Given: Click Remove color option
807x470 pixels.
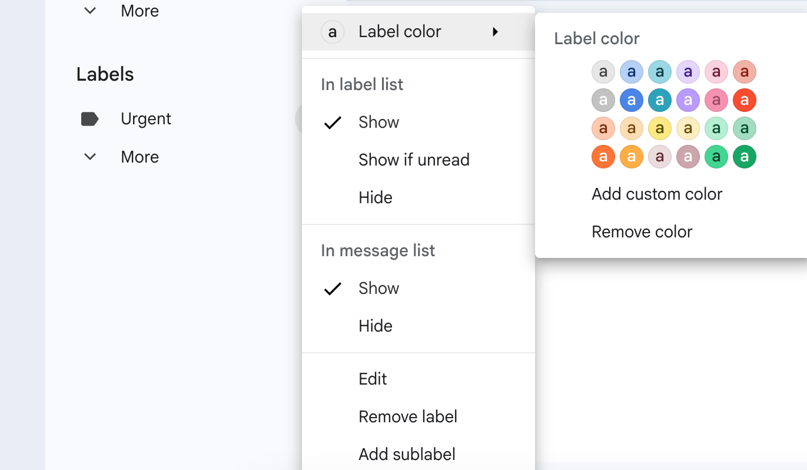Looking at the screenshot, I should [x=642, y=232].
